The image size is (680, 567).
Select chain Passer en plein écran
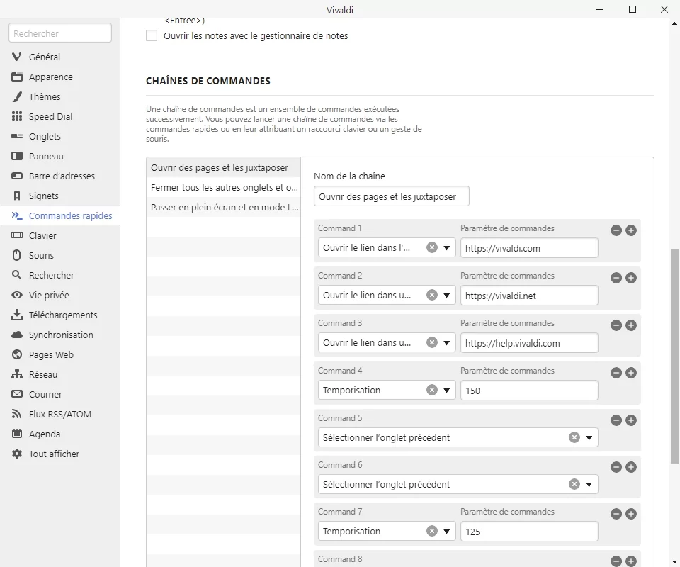(x=223, y=208)
